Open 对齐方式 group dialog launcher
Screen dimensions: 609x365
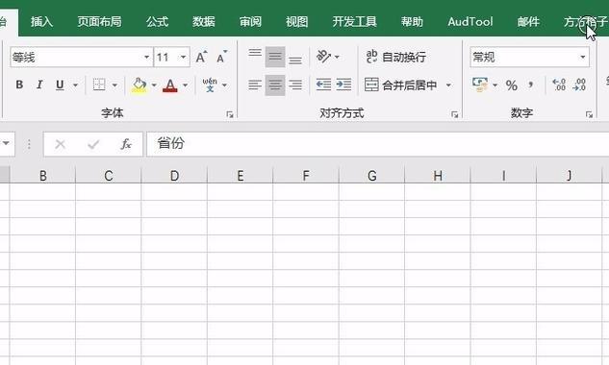point(455,114)
